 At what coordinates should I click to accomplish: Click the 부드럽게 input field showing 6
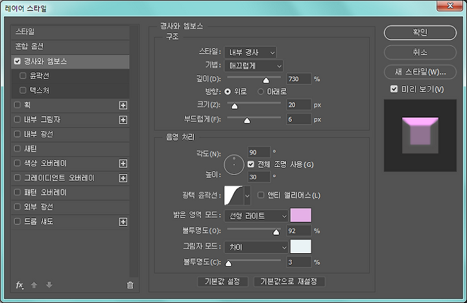[x=299, y=119]
